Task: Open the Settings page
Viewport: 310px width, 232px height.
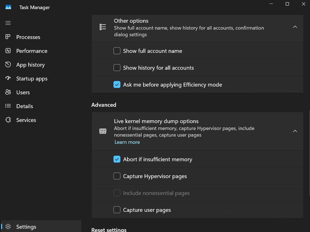Action: coord(26,226)
